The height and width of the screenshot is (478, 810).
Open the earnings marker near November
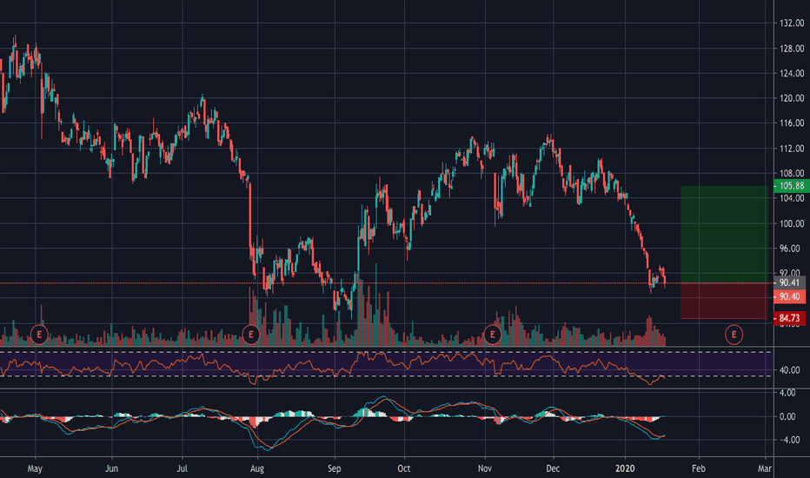[x=492, y=335]
